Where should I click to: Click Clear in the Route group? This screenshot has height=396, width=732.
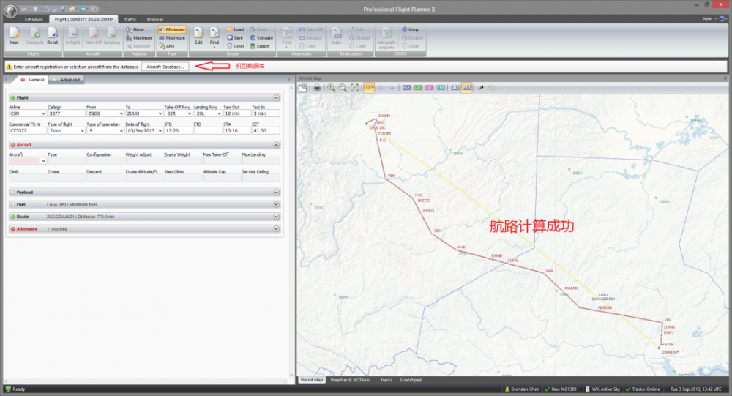[x=235, y=46]
